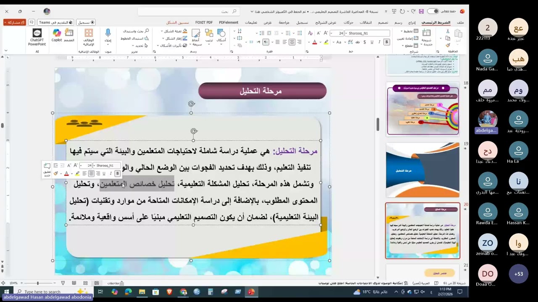Toggle the AutoSave switch (حفظ تلقائي)
The width and height of the screenshot is (538, 302).
433,11
